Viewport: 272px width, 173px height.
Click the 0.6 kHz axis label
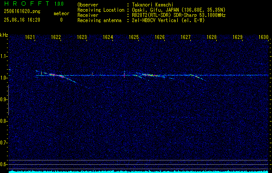pos(3,164)
